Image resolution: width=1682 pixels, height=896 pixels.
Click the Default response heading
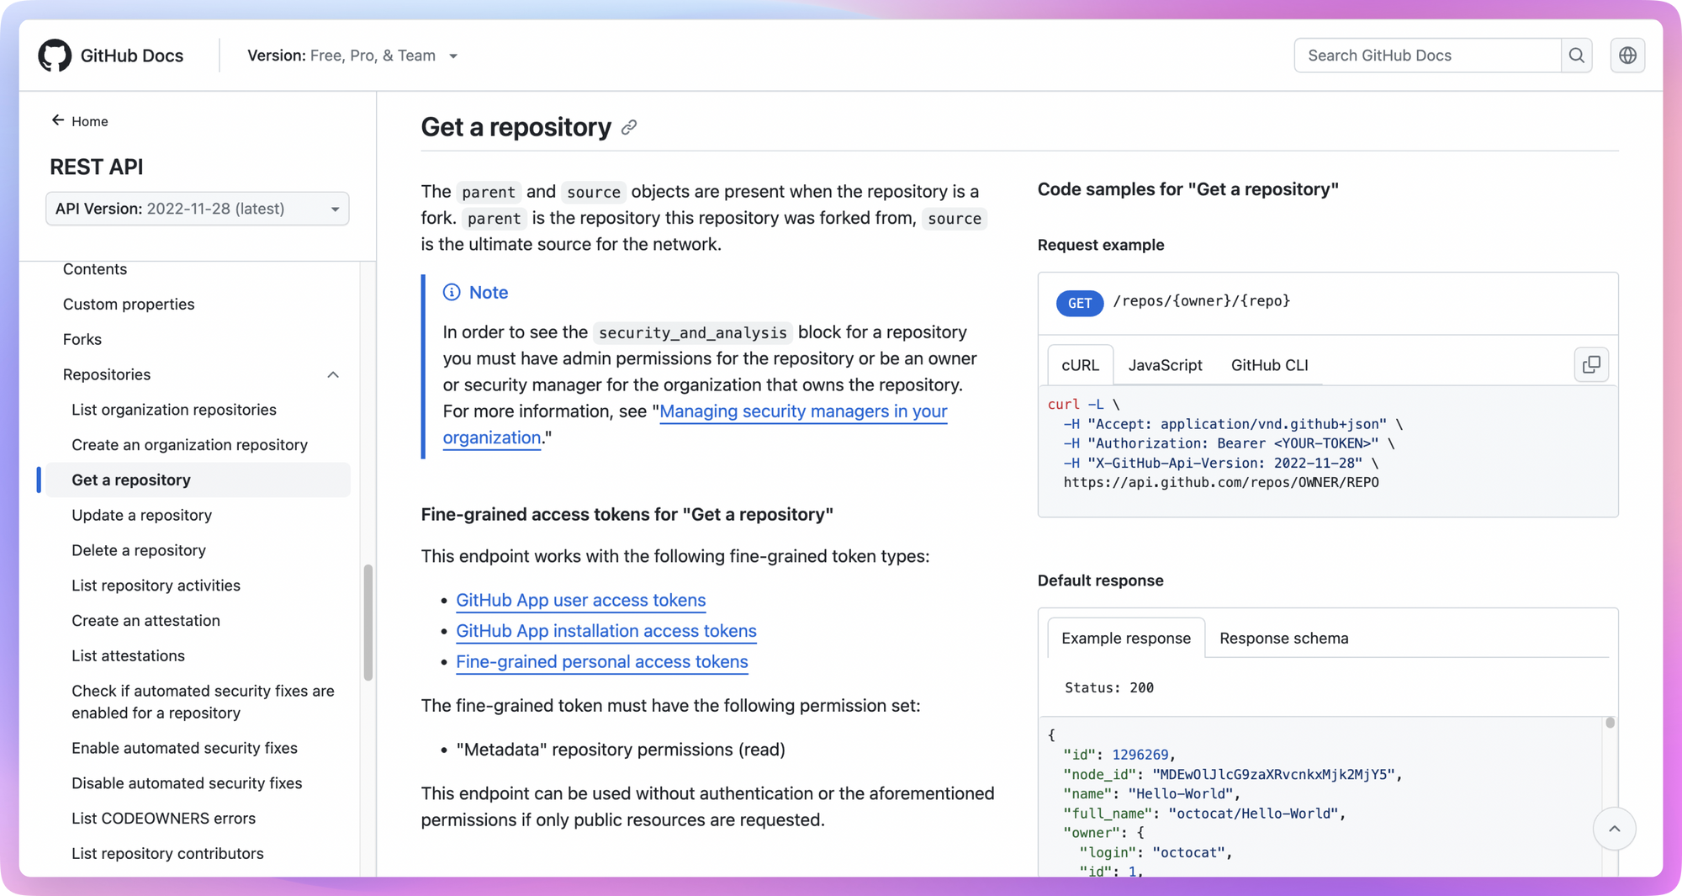pos(1100,581)
